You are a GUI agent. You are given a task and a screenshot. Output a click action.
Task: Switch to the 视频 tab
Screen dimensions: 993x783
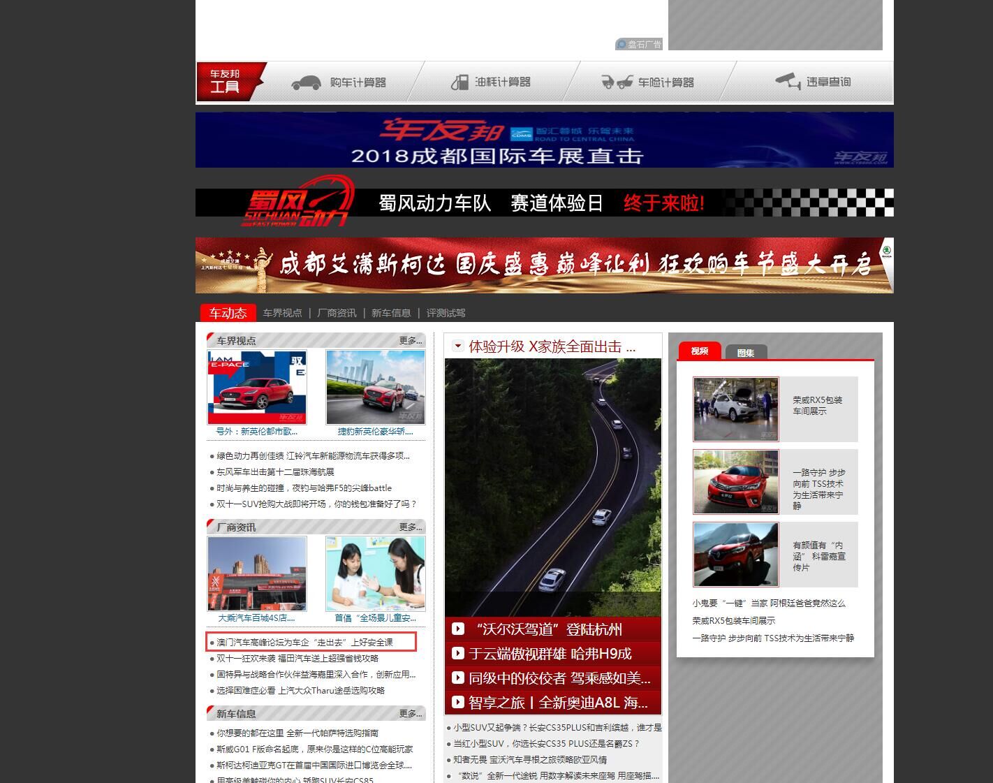coord(700,351)
